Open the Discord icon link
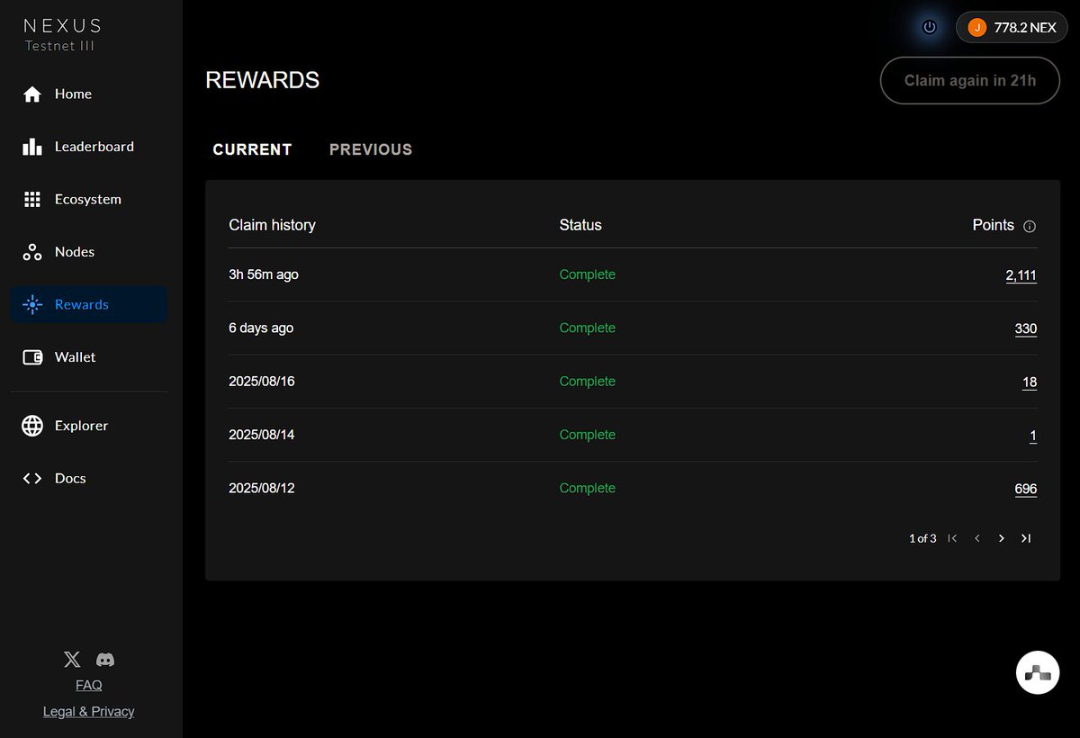The width and height of the screenshot is (1080, 738). [105, 660]
